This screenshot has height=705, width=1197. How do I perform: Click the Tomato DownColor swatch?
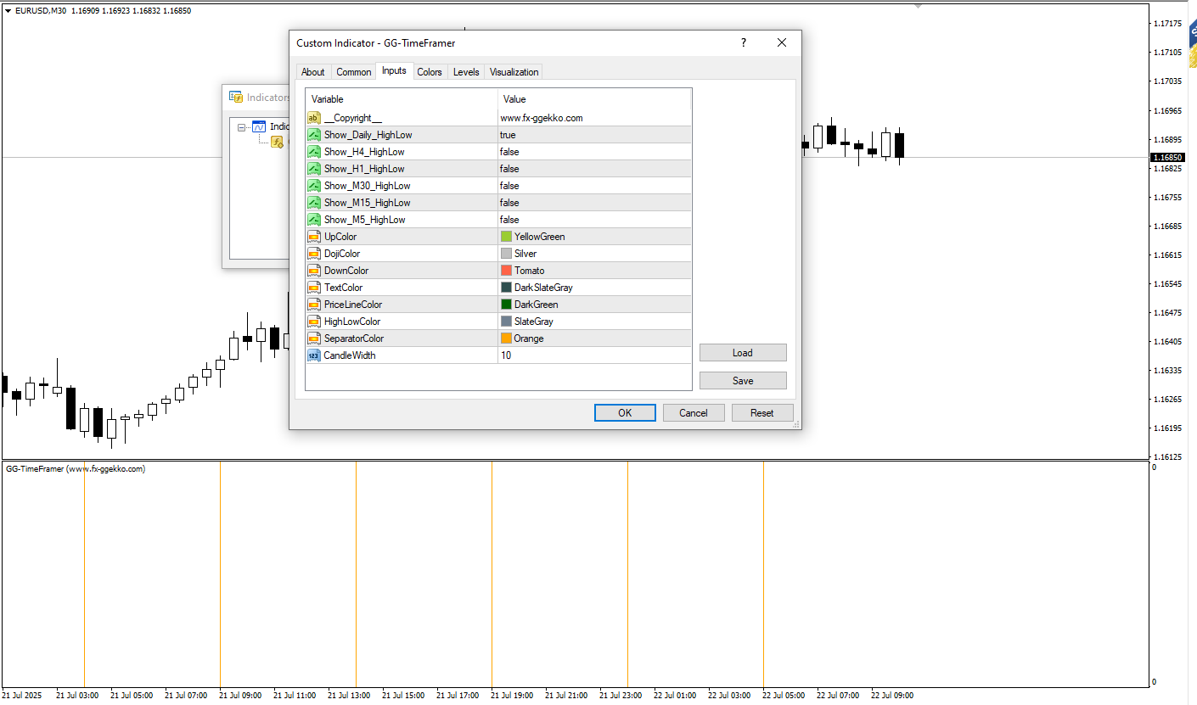click(506, 271)
